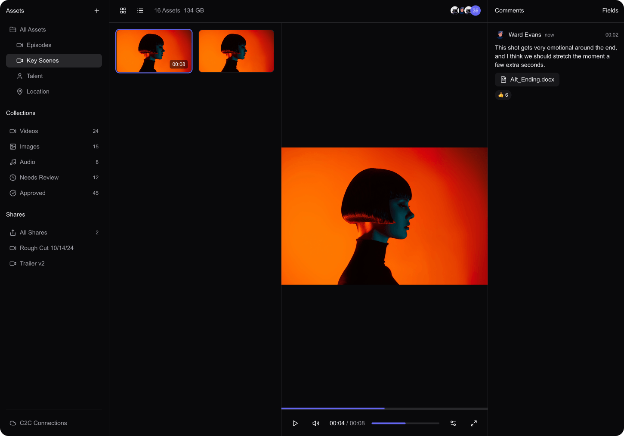The width and height of the screenshot is (624, 436).
Task: Click the thumbs up reaction with 6
Action: [503, 95]
